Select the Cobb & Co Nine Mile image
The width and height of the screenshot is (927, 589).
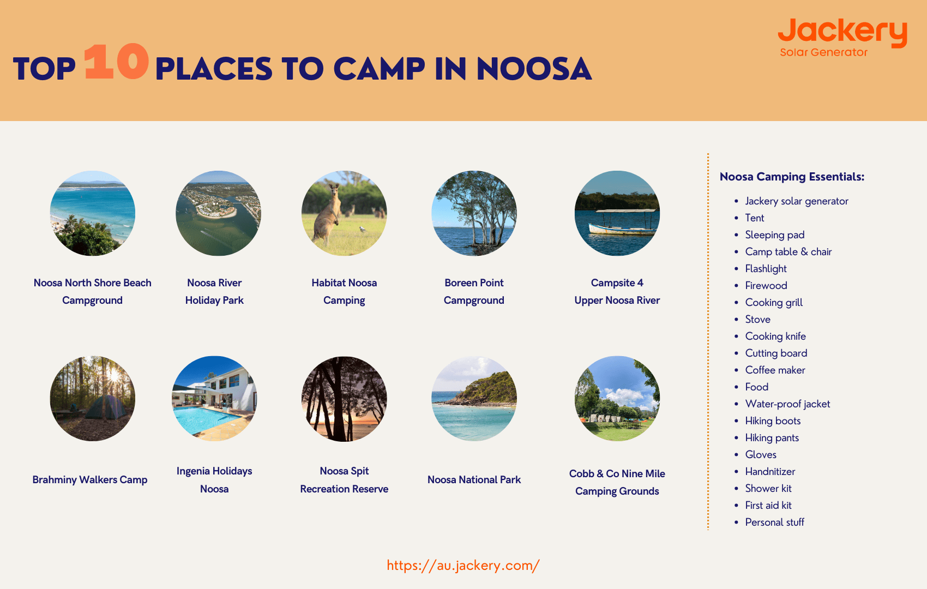pos(617,399)
